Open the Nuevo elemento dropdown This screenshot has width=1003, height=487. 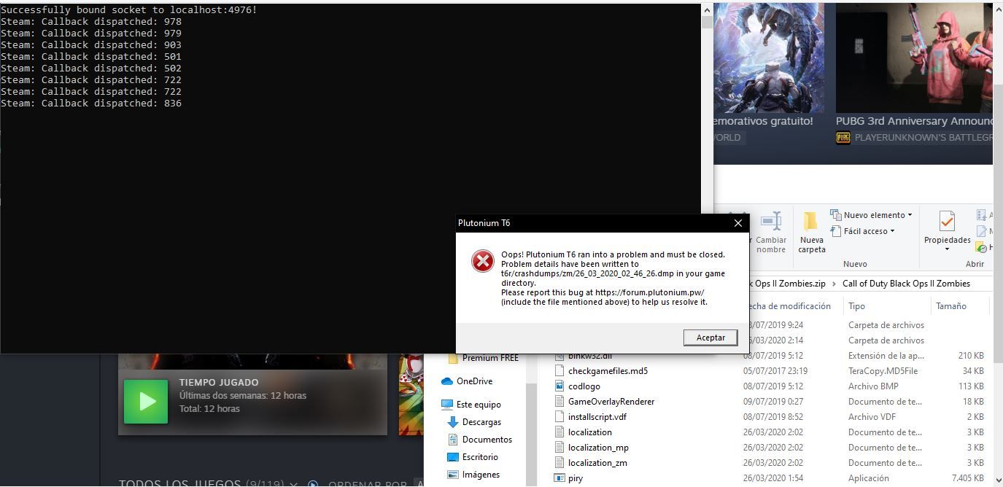(x=872, y=215)
